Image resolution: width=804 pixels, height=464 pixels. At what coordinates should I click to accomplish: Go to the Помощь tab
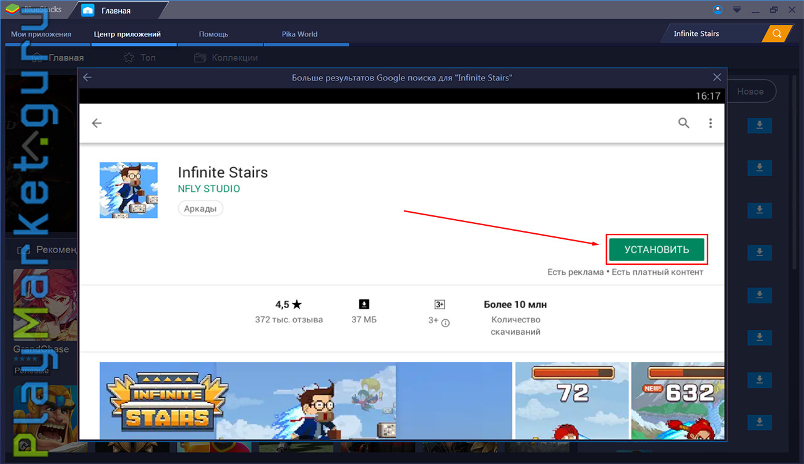click(213, 34)
